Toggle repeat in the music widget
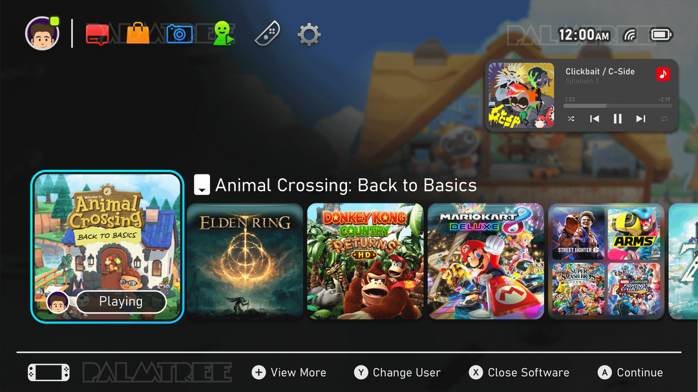Image resolution: width=698 pixels, height=392 pixels. (664, 119)
